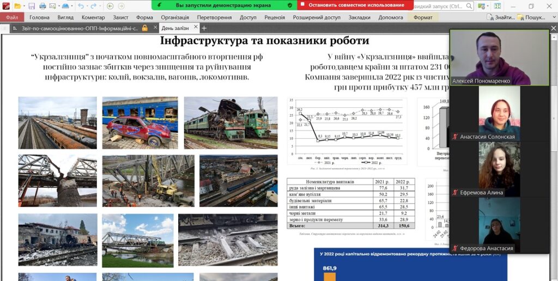
Task: Click the Знайти... find button
Action: [501, 17]
